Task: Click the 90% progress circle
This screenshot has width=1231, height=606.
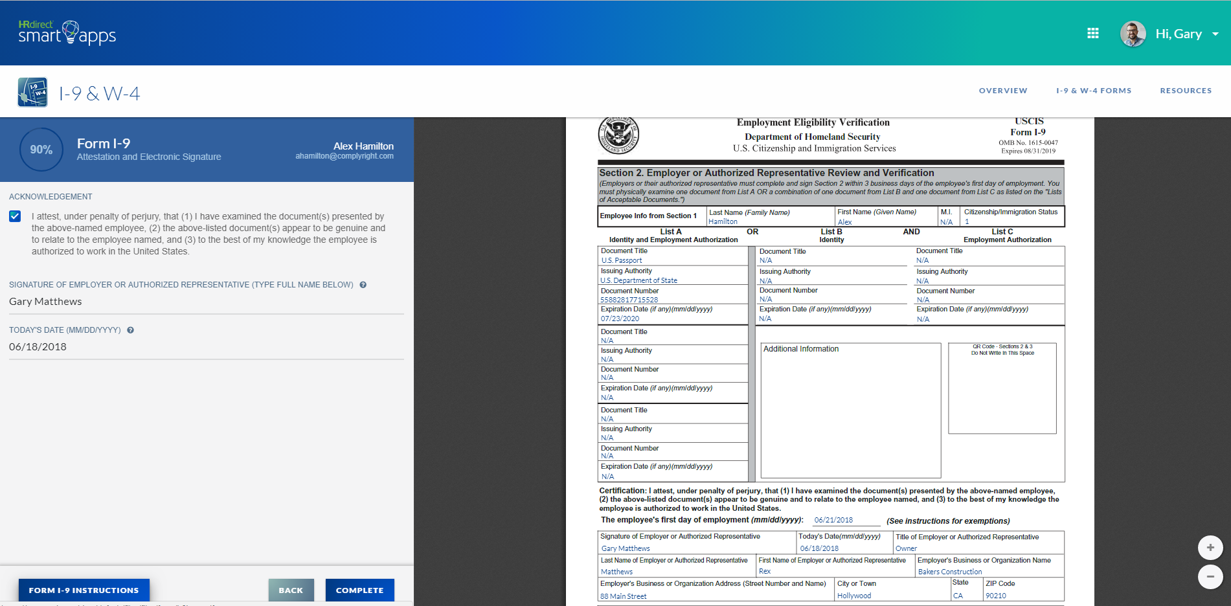Action: click(x=41, y=150)
